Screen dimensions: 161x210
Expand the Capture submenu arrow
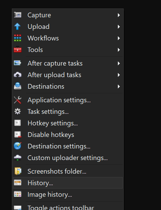(x=119, y=15)
